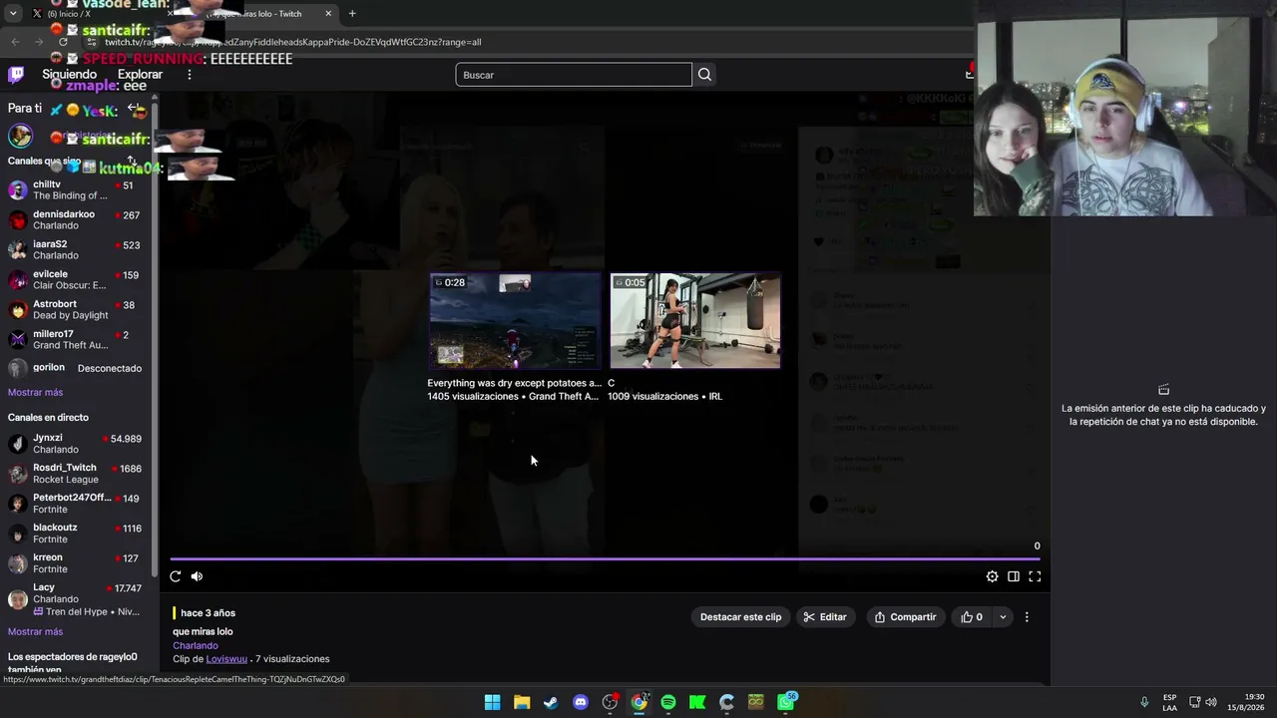Open a new Chrome tab

pyautogui.click(x=352, y=14)
